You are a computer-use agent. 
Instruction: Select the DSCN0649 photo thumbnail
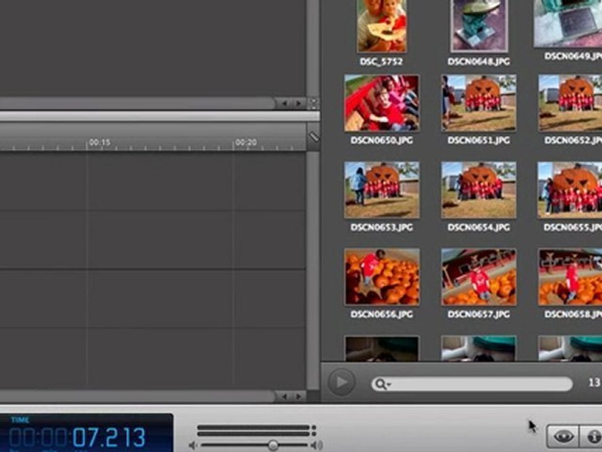click(568, 23)
